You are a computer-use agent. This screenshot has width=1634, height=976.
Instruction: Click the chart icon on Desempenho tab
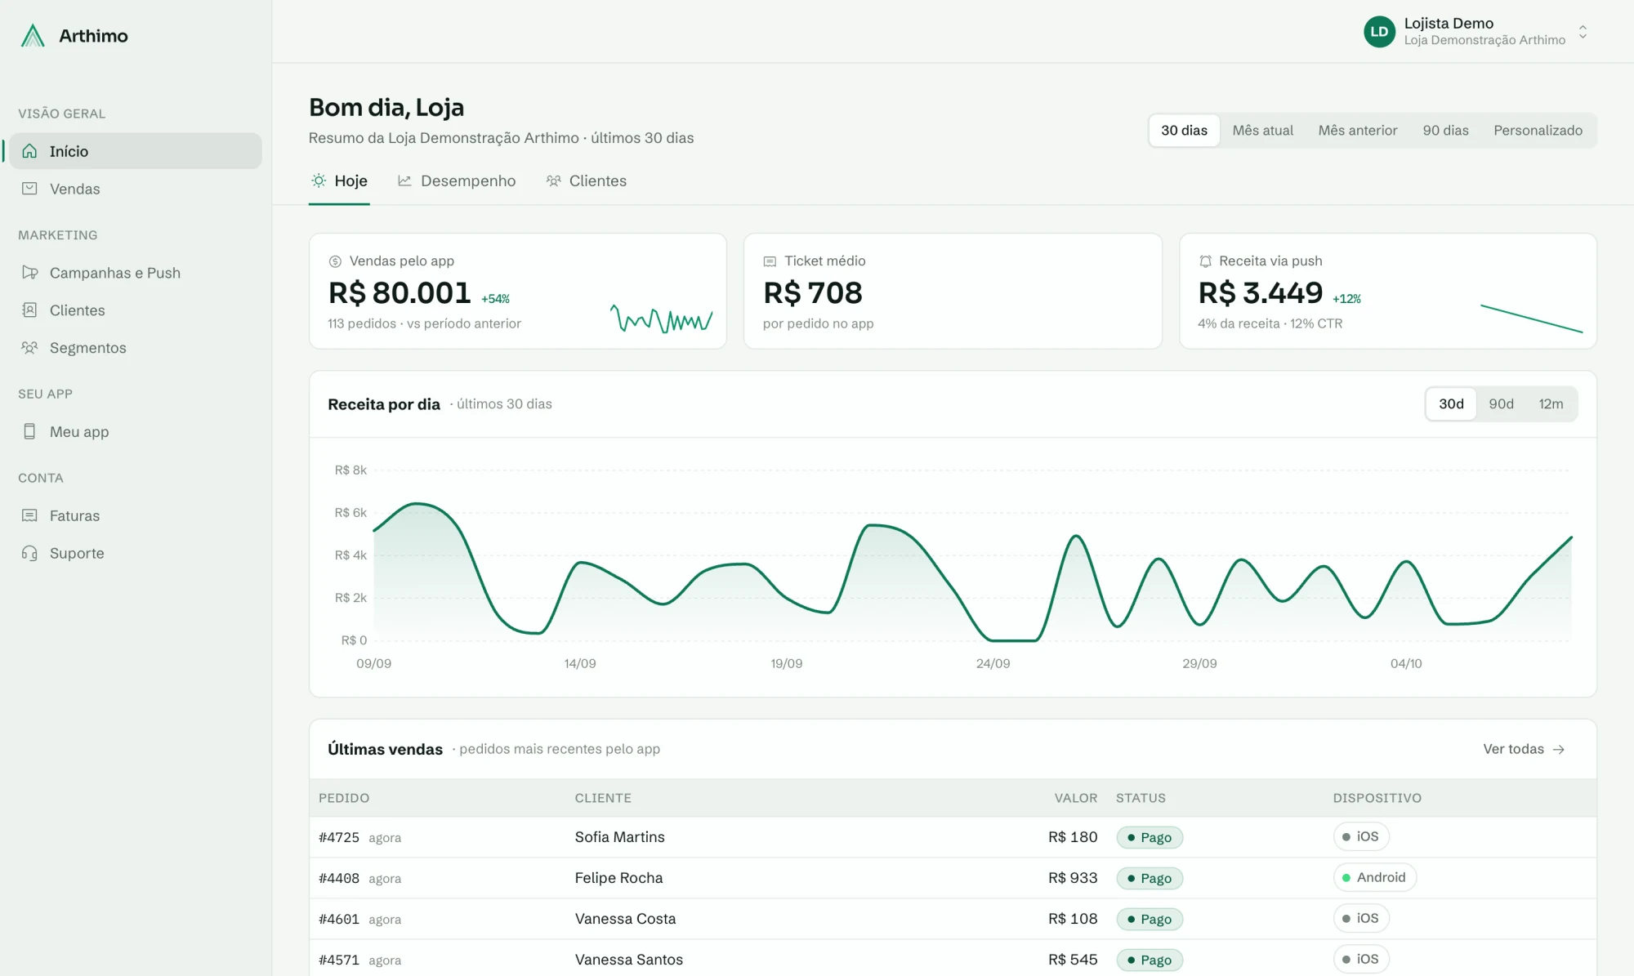point(404,180)
